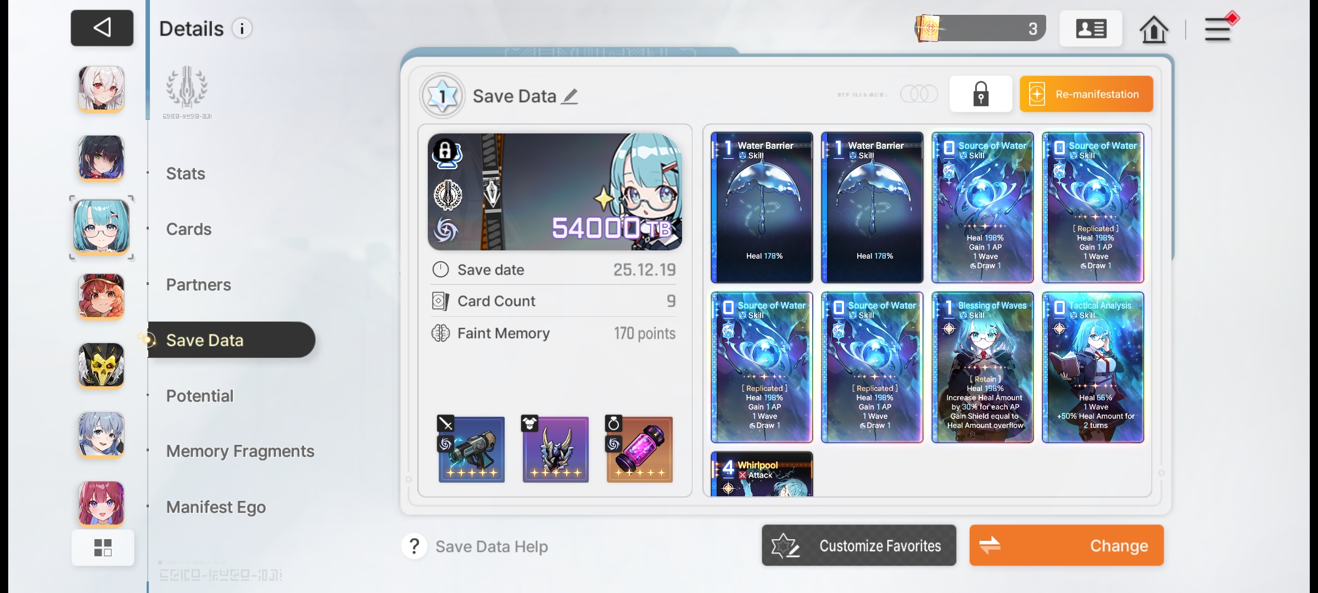The image size is (1318, 593).
Task: Toggle the triple-ring favorite indicator
Action: [919, 94]
